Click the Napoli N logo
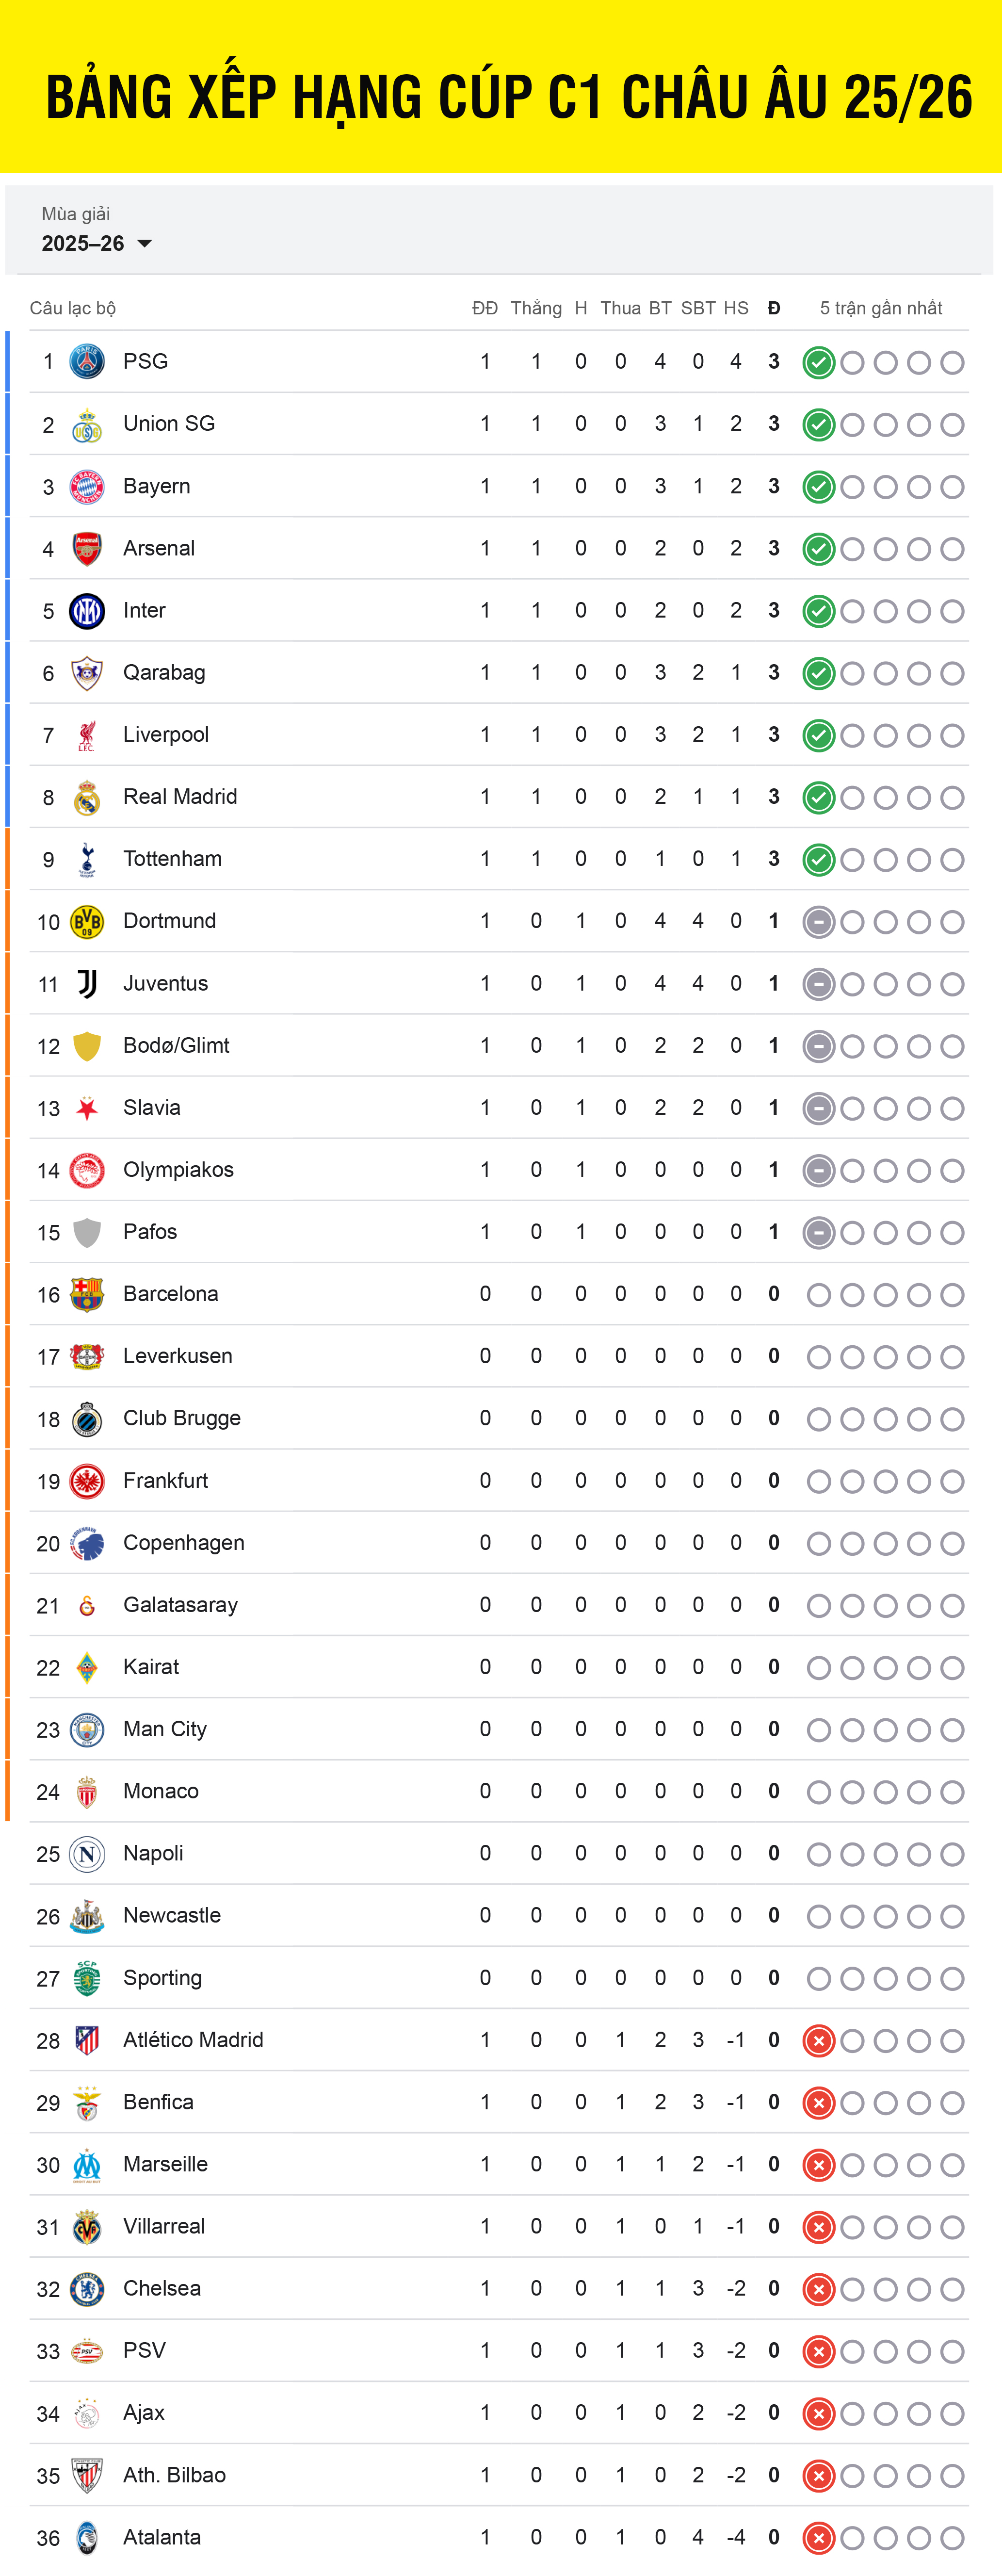This screenshot has height=2576, width=1002. 87,1854
